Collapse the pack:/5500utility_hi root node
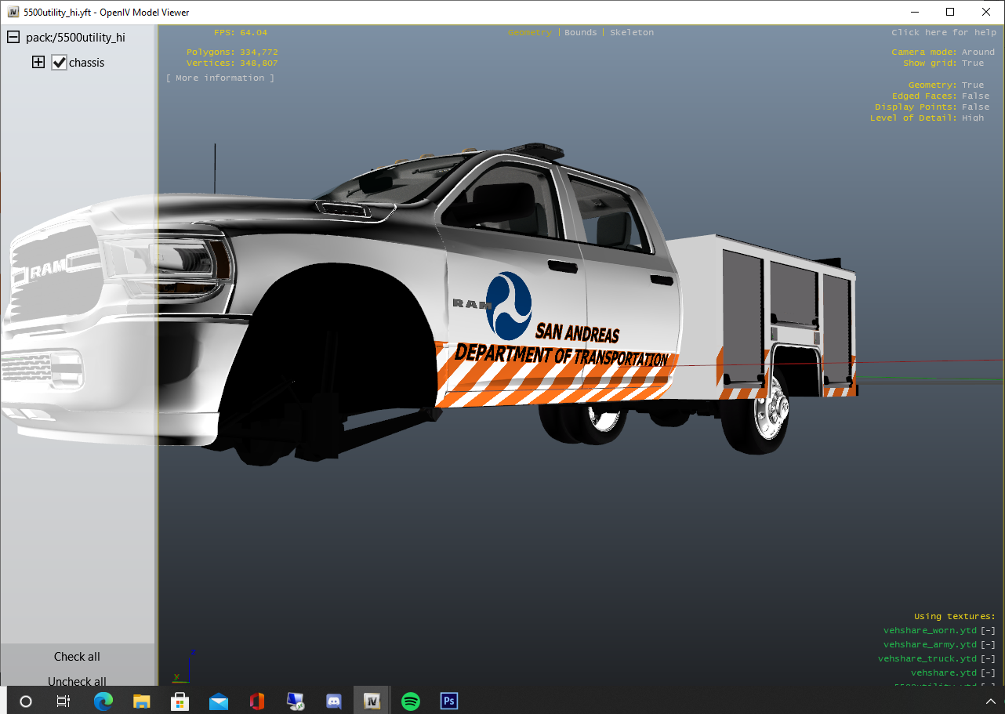The height and width of the screenshot is (714, 1005). (13, 38)
